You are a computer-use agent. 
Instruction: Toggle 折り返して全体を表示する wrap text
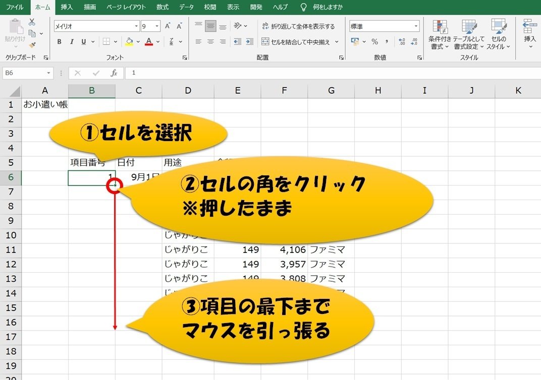pyautogui.click(x=297, y=27)
